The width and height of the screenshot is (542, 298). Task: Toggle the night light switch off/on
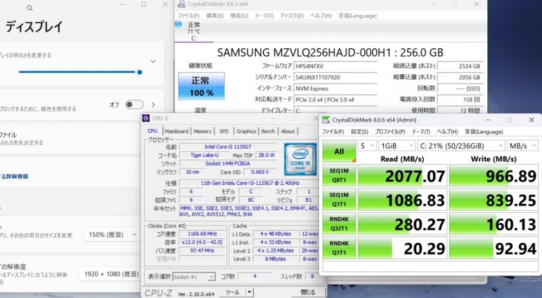tap(134, 105)
